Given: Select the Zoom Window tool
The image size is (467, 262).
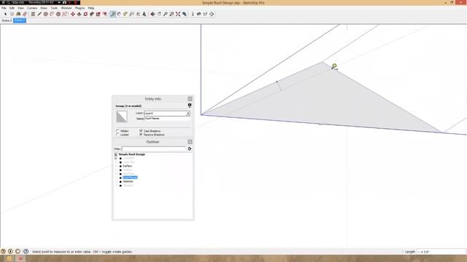Looking at the screenshot, I should tap(171, 14).
